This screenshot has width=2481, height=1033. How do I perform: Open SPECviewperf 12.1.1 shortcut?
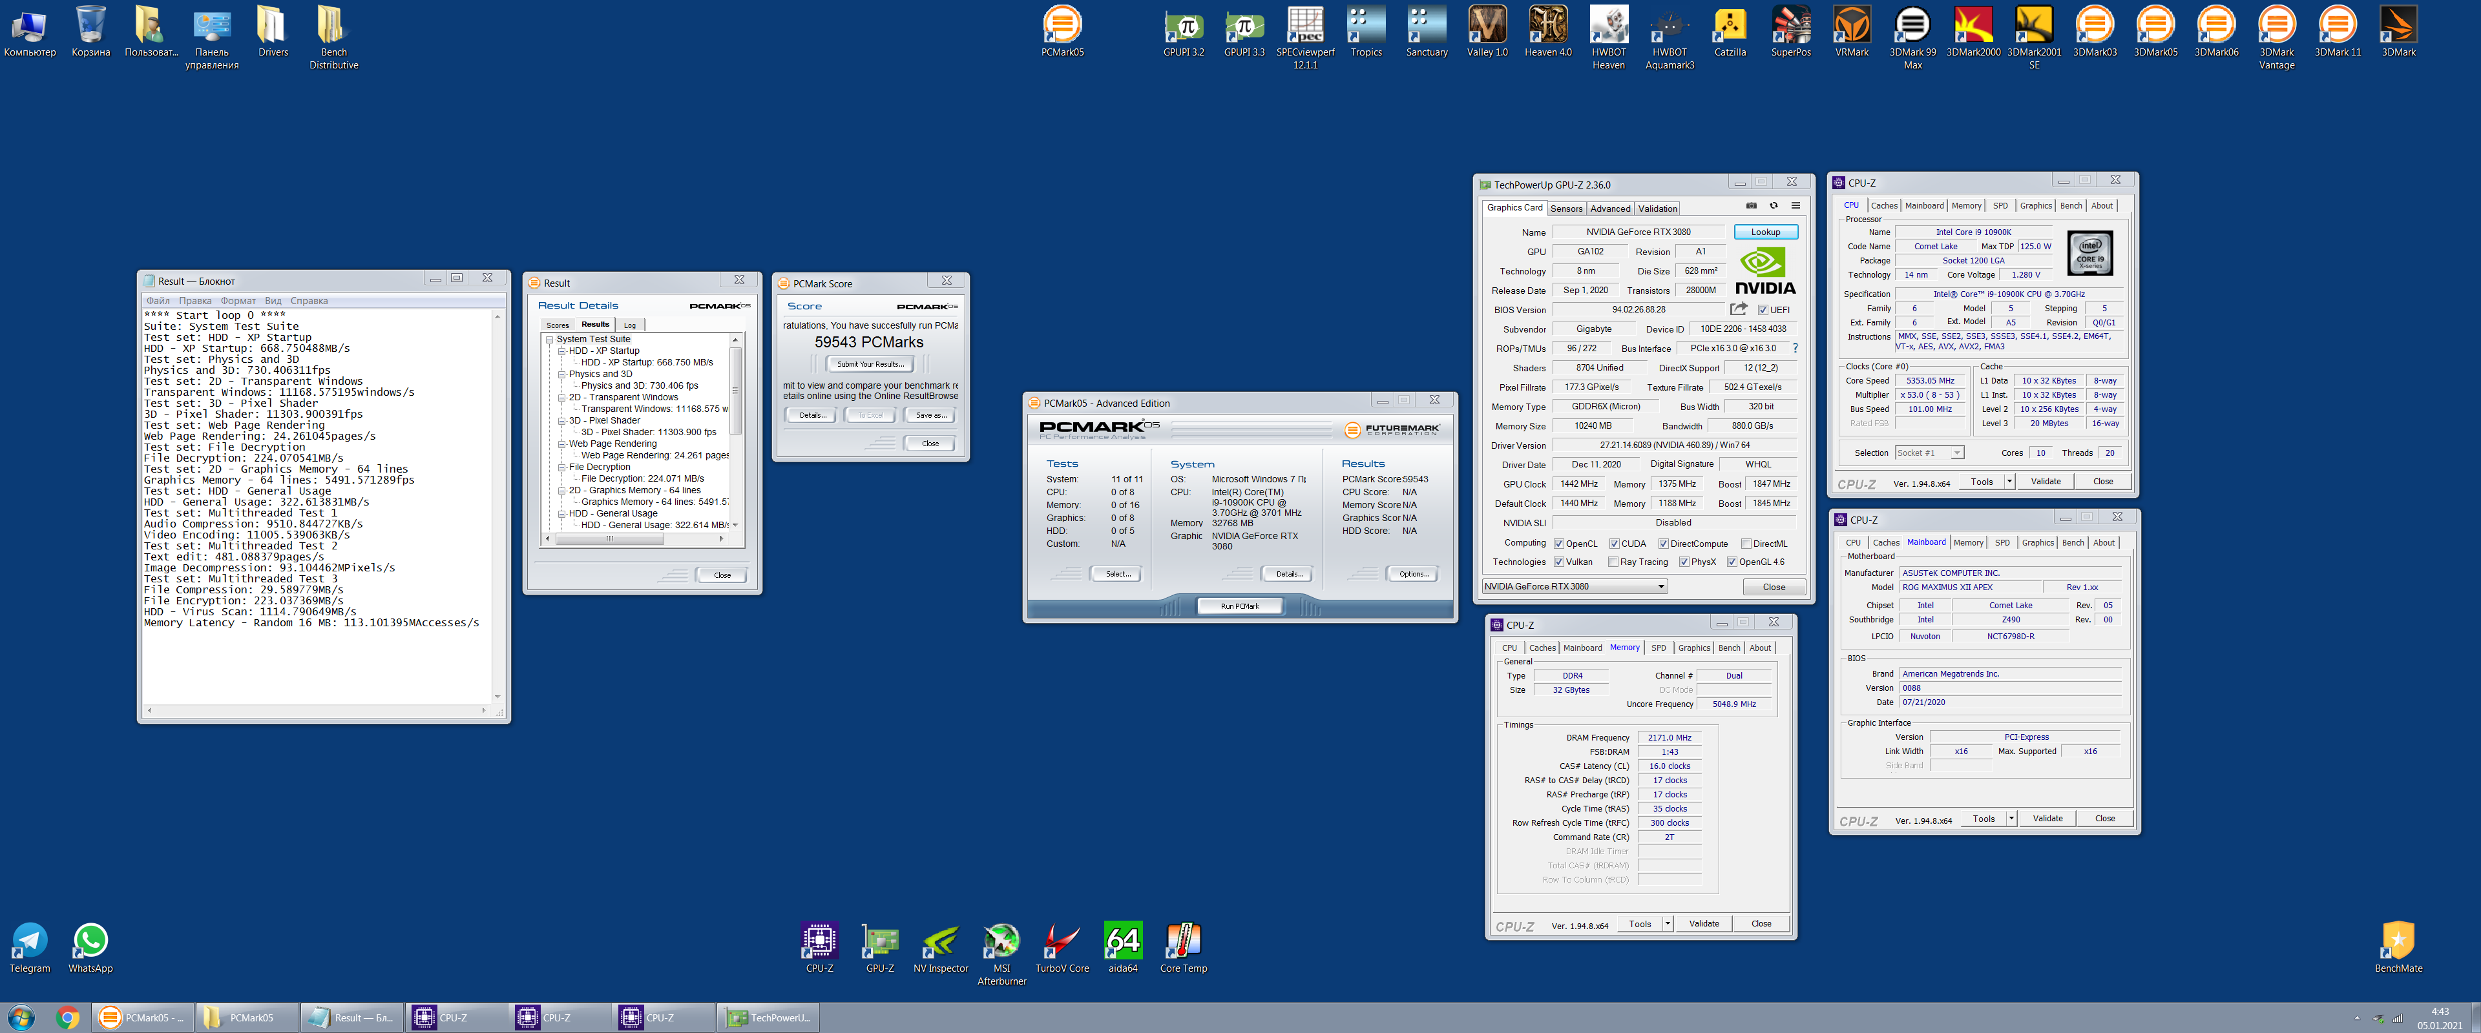tap(1305, 37)
